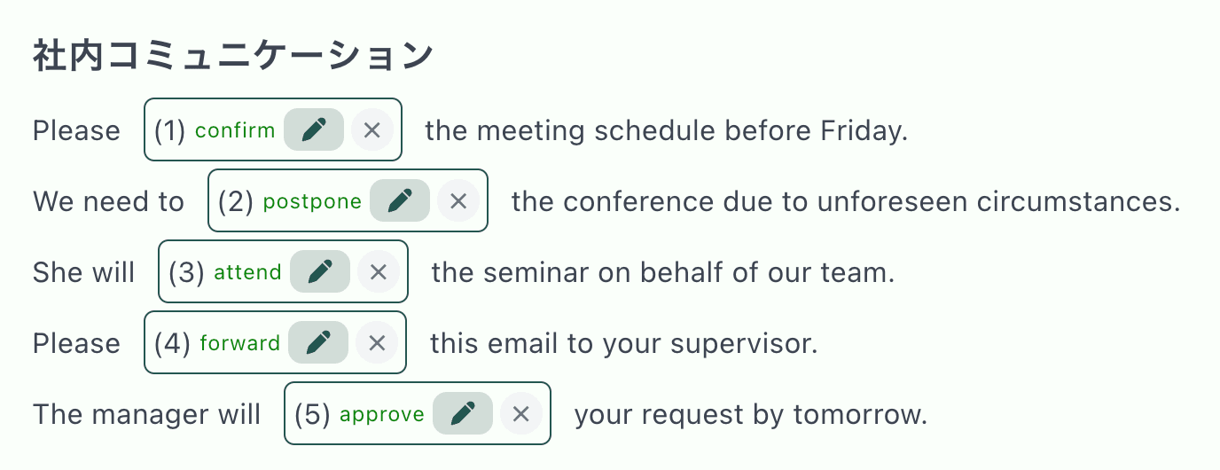This screenshot has width=1220, height=470.
Task: Click the blank number label (5)
Action: (312, 414)
